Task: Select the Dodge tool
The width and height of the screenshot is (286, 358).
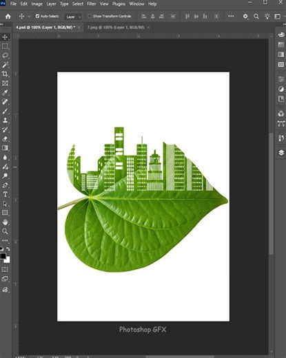Action: tap(5, 176)
